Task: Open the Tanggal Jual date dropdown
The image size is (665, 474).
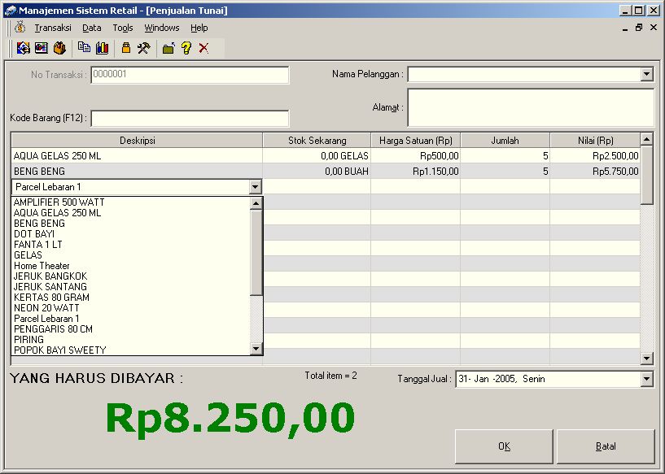Action: pyautogui.click(x=646, y=379)
